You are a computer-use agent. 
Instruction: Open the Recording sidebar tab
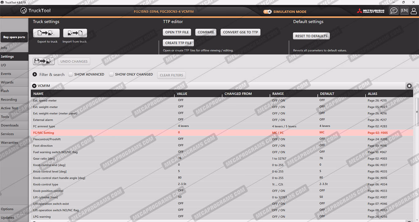[x=14, y=99]
